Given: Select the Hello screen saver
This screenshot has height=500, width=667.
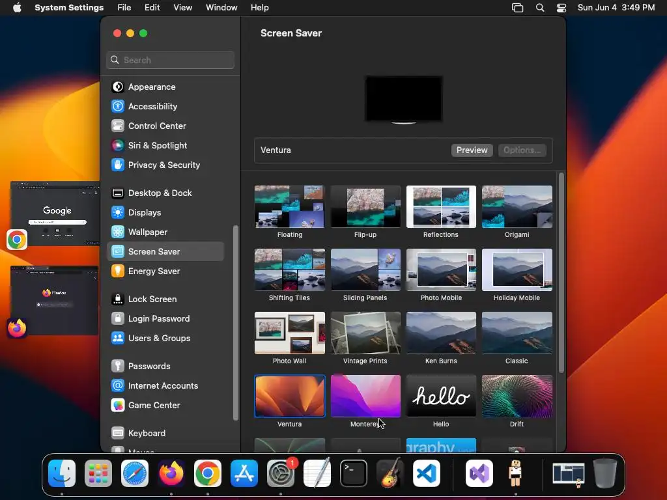Looking at the screenshot, I should tap(441, 396).
